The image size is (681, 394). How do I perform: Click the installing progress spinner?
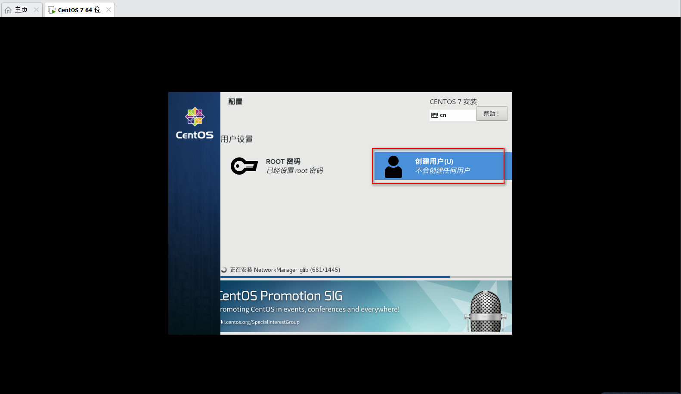point(224,270)
